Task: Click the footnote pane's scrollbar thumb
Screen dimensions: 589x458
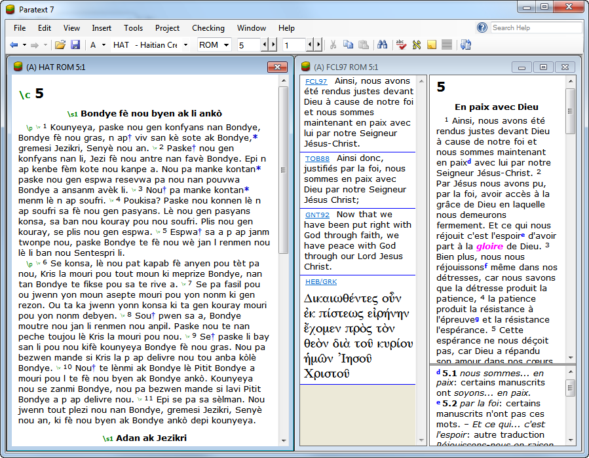Action: click(570, 388)
